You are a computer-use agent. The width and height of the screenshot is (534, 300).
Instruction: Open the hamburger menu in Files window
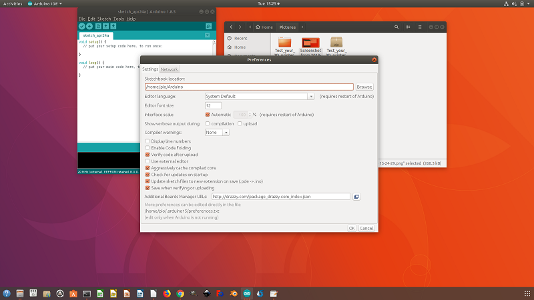coord(420,27)
